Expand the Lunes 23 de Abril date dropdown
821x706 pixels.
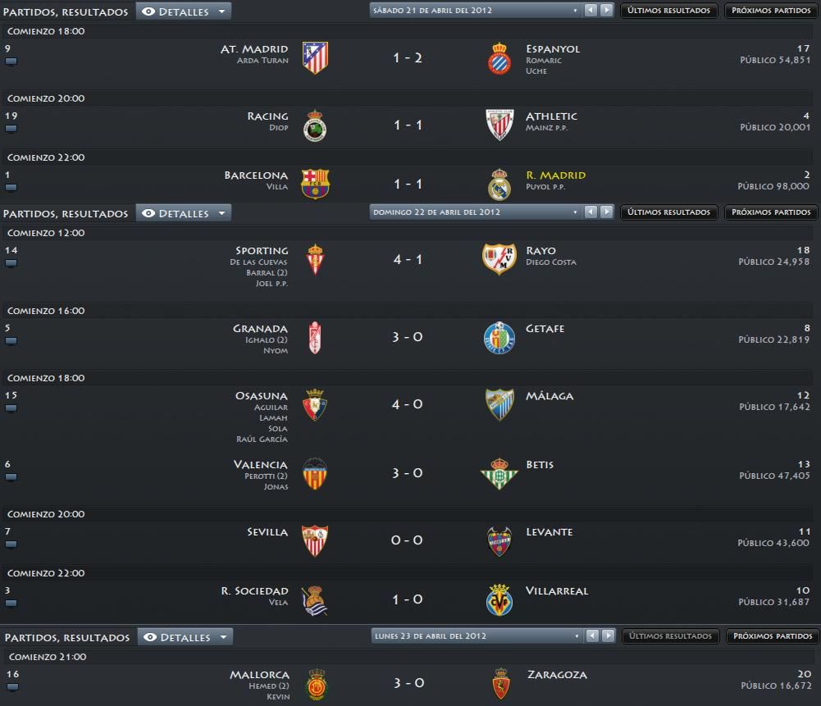[x=477, y=635]
